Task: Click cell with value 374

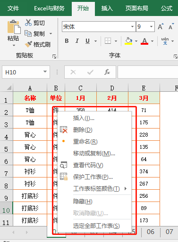Action: [144, 171]
